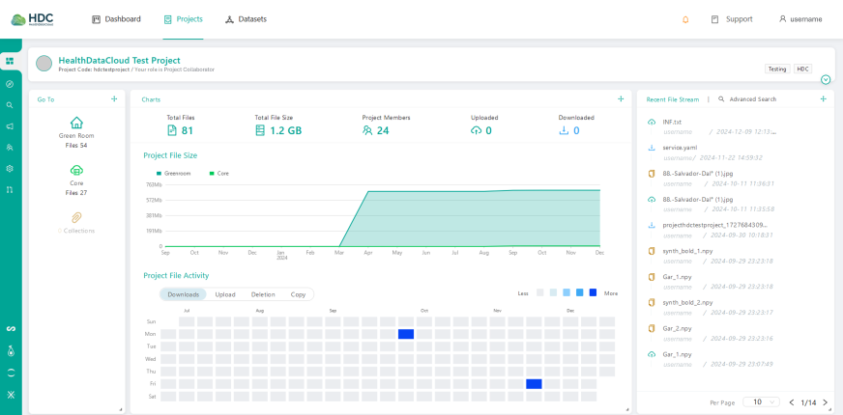
Task: Click the Core cloud icon
Action: pos(77,170)
